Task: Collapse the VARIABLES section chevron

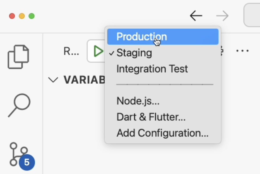Action: 53,80
